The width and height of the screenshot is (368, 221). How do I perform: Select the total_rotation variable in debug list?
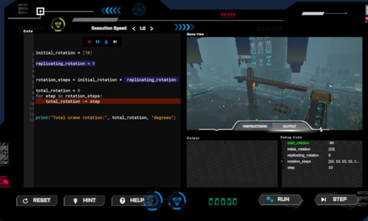pos(298,143)
